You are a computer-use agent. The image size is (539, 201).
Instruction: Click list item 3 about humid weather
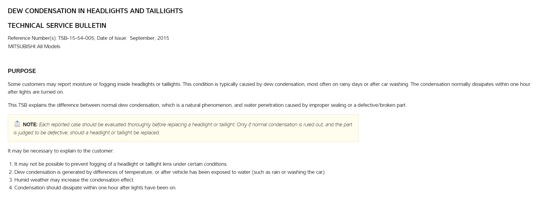[74, 180]
